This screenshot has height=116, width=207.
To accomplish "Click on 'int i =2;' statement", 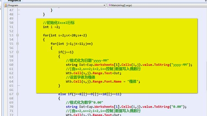I will (51, 27).
